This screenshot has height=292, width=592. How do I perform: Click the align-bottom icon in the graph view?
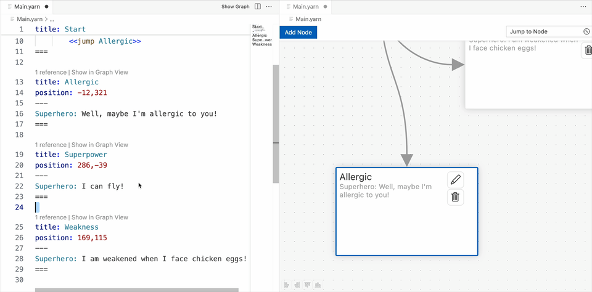click(x=318, y=285)
